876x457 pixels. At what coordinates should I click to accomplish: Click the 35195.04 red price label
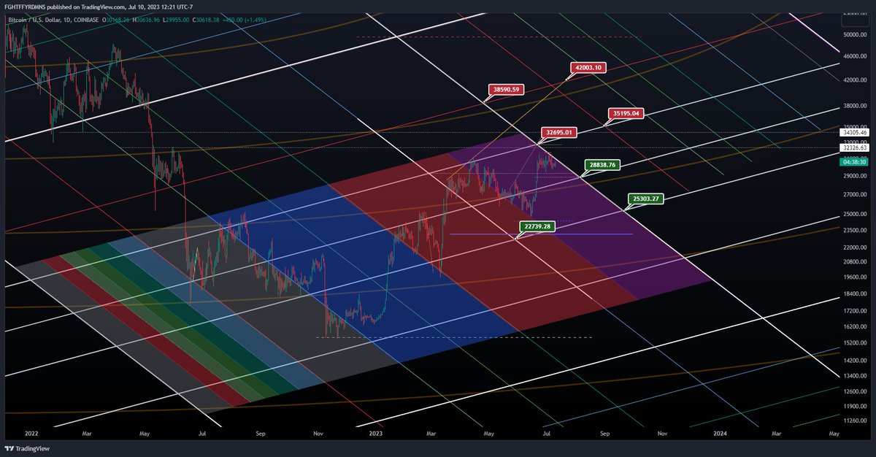coord(626,114)
